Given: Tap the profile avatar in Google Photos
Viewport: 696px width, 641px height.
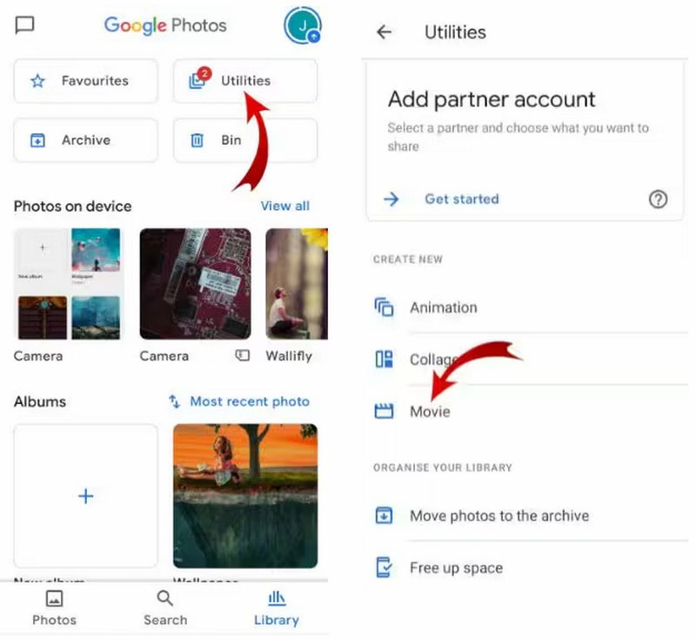Looking at the screenshot, I should tap(302, 26).
